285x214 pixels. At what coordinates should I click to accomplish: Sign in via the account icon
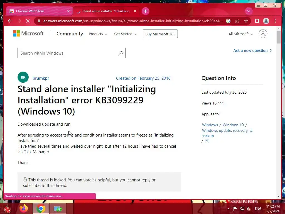click(x=263, y=34)
